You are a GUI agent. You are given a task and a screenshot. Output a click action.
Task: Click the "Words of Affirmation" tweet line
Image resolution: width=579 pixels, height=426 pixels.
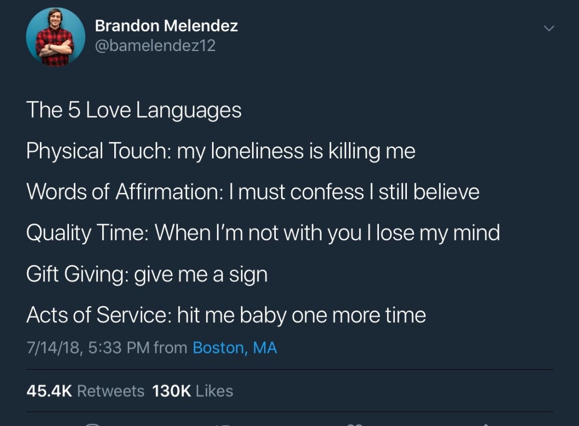pyautogui.click(x=253, y=192)
